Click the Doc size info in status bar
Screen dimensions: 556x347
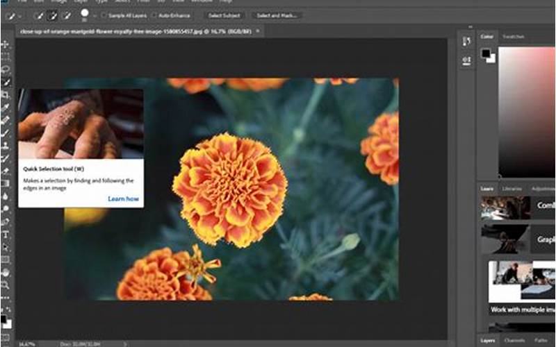coord(80,344)
